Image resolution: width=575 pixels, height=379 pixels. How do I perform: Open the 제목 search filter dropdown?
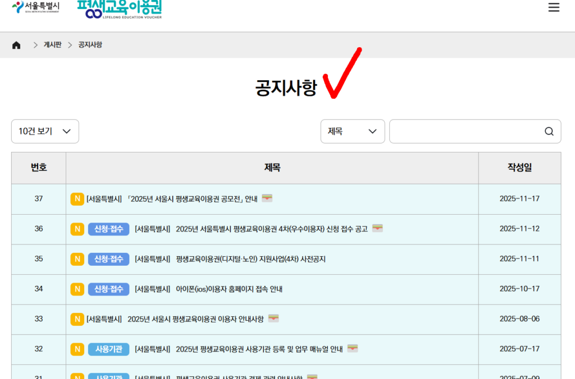point(352,131)
